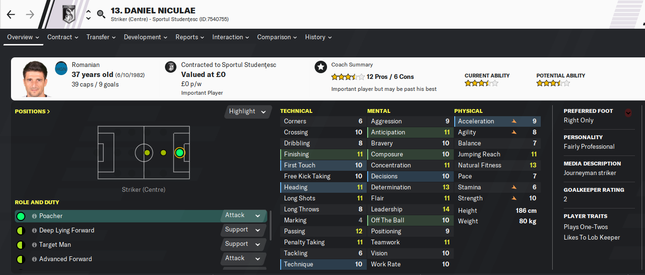This screenshot has width=645, height=275.
Task: Go back with the left arrow
Action: tap(11, 14)
